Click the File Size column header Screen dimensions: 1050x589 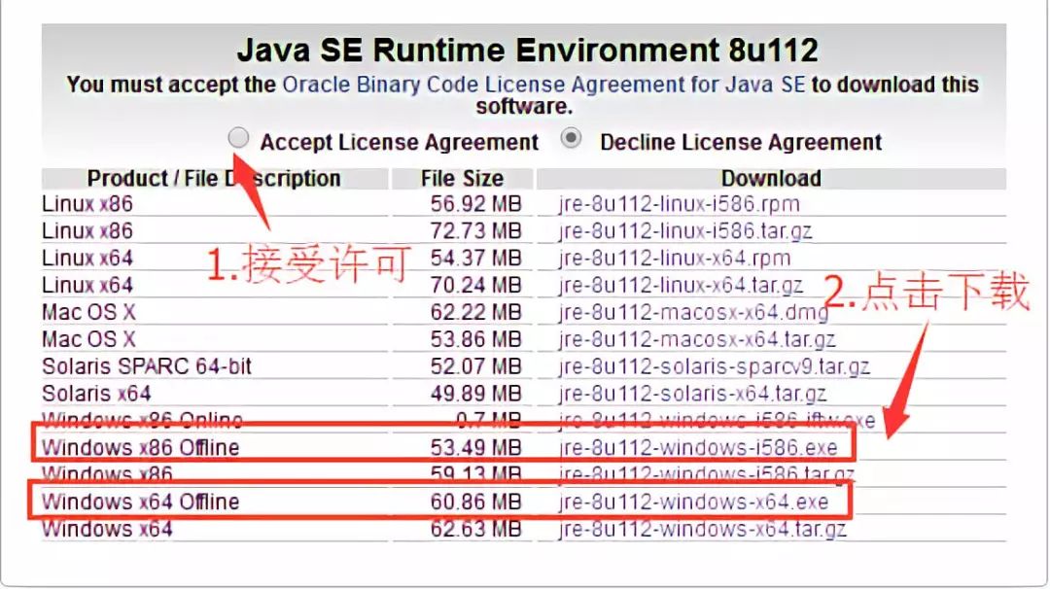tap(462, 179)
